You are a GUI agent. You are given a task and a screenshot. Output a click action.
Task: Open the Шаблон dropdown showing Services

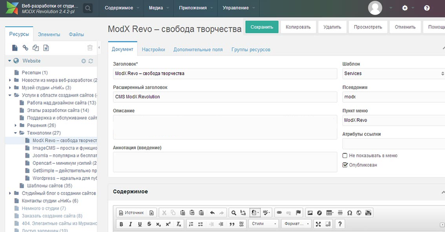coord(393,73)
